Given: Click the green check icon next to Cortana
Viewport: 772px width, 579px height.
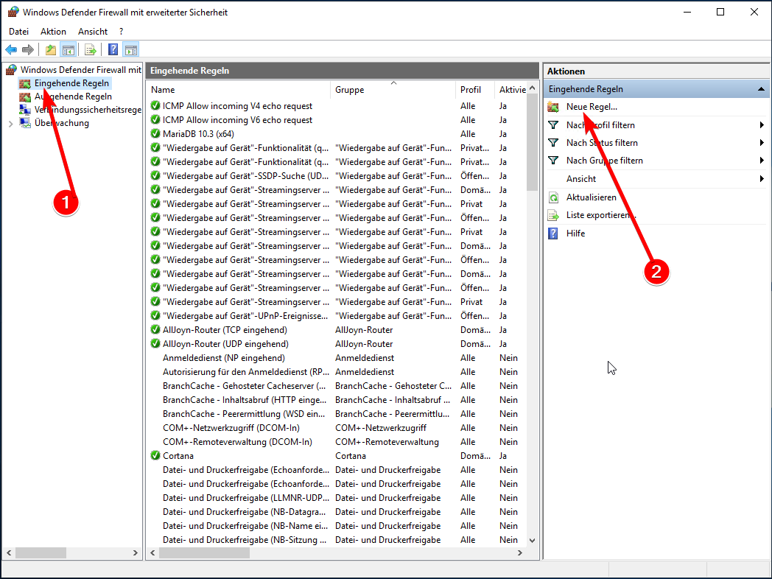Looking at the screenshot, I should 155,456.
